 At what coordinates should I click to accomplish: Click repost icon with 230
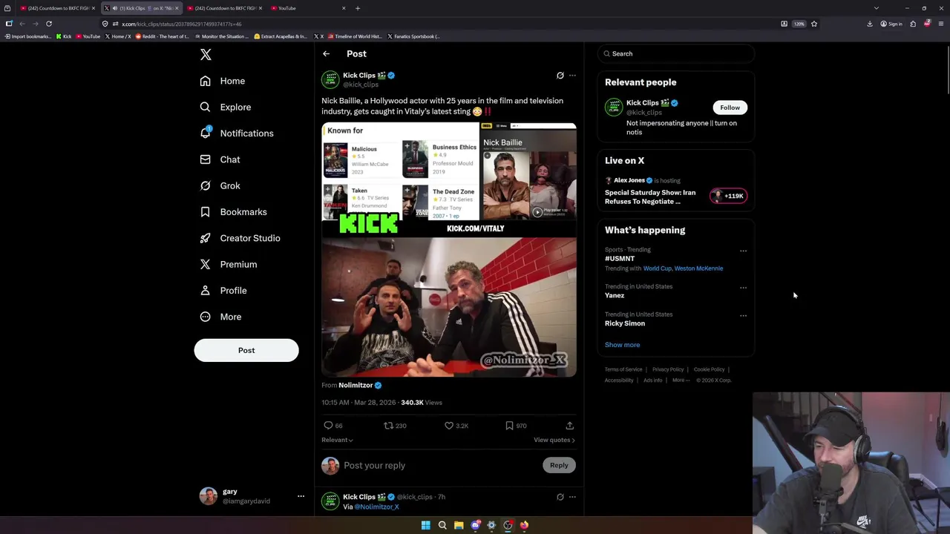point(395,426)
